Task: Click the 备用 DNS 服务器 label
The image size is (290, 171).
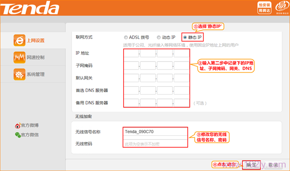Action: pos(92,103)
